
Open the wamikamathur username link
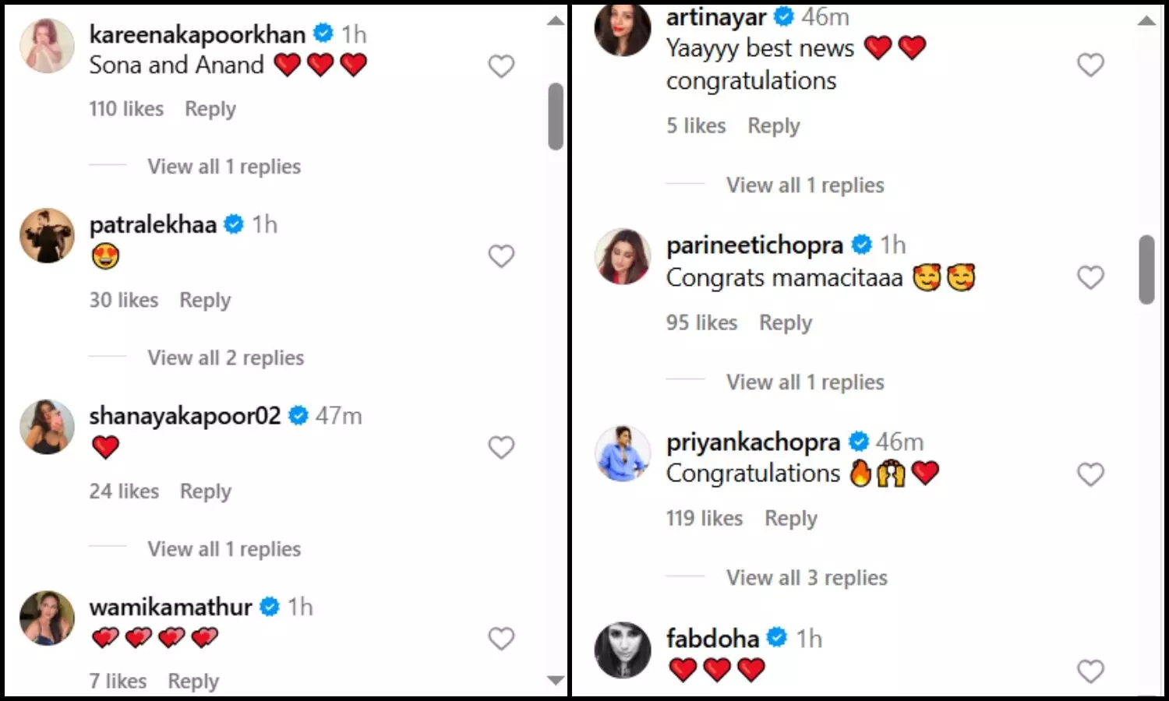coord(171,607)
